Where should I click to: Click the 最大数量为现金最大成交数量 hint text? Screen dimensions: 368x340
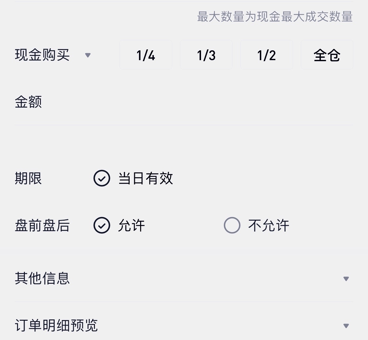click(x=275, y=17)
